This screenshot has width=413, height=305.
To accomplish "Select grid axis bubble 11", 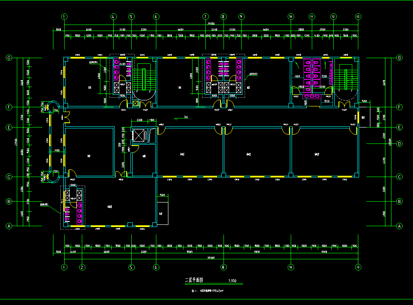I will (311, 17).
